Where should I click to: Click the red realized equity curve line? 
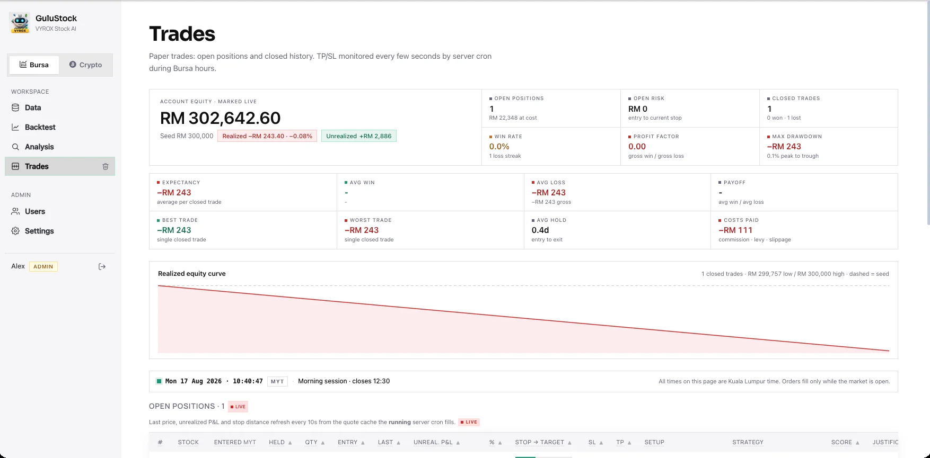pyautogui.click(x=523, y=318)
